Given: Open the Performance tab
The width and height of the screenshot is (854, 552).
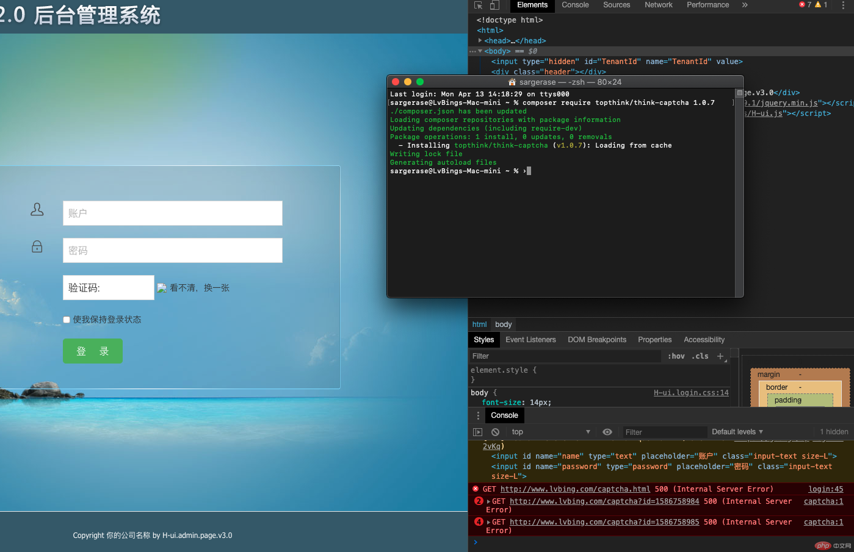Looking at the screenshot, I should 708,5.
